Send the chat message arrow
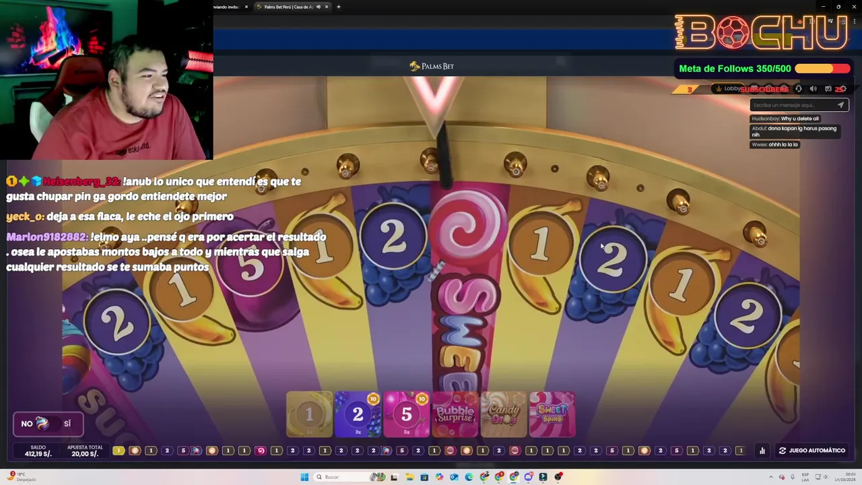This screenshot has width=862, height=485. 840,105
